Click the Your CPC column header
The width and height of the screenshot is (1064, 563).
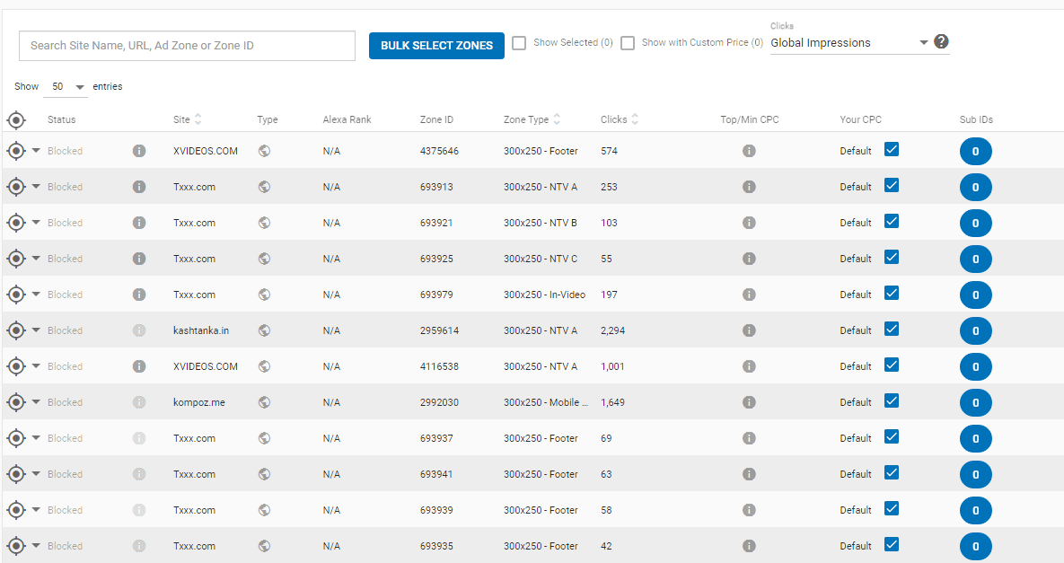[860, 119]
